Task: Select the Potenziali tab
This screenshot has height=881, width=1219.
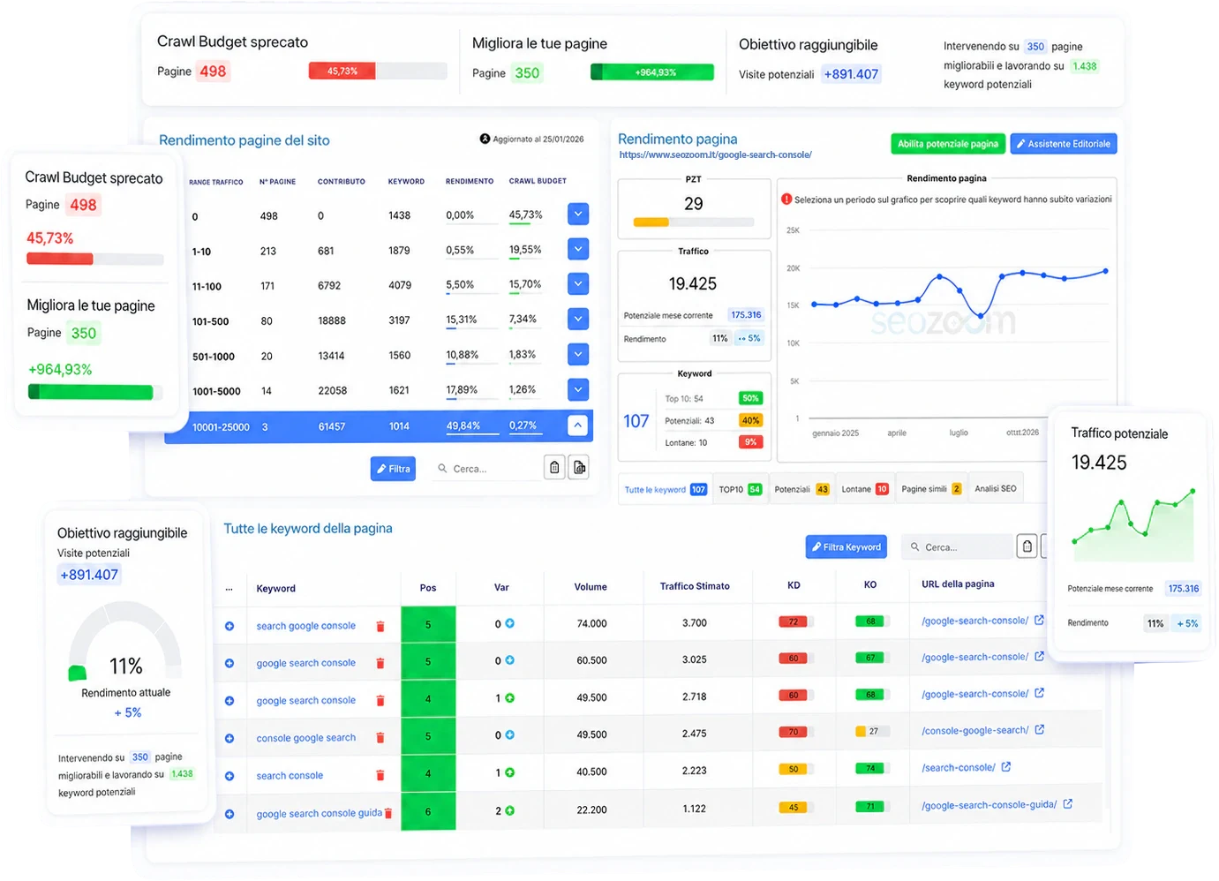Action: coord(801,489)
